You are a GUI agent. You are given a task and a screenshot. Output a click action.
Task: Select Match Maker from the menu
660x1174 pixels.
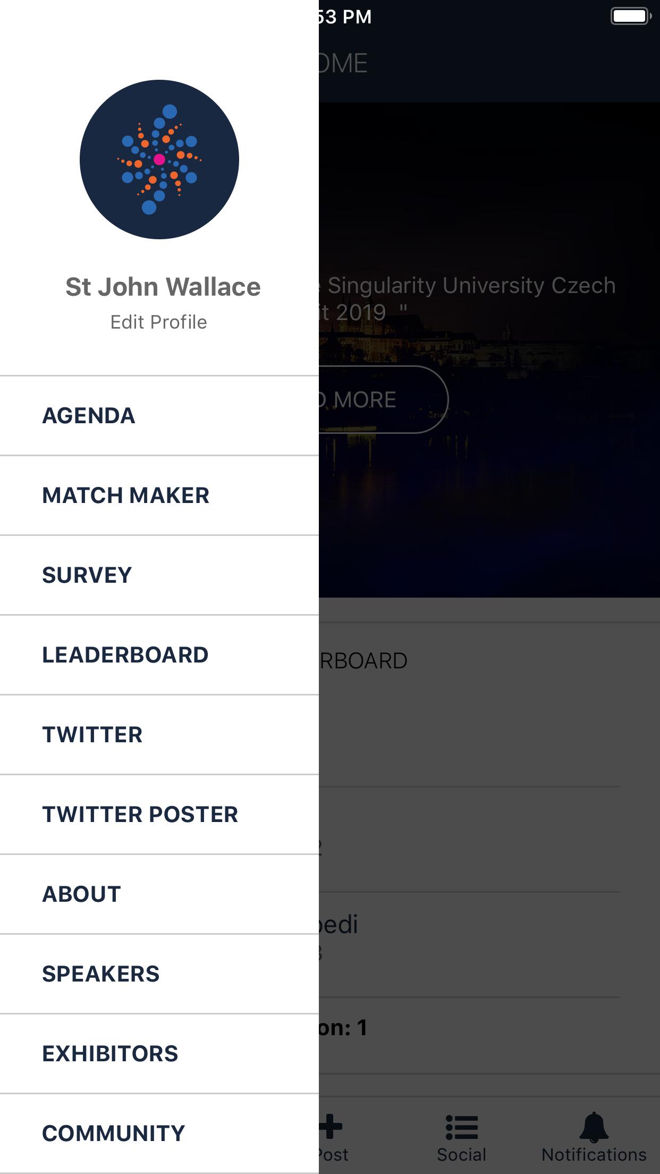click(x=126, y=496)
